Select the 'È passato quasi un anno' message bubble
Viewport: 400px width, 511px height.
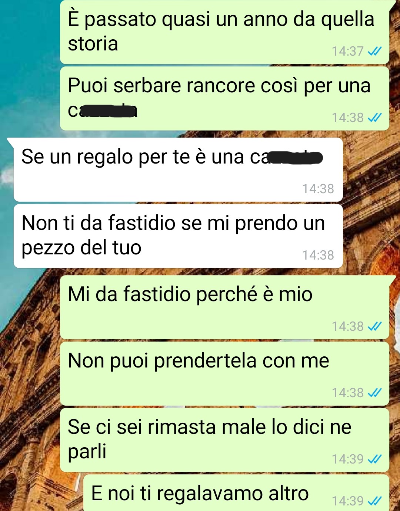point(224,32)
